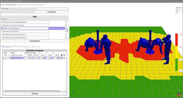Increase Z value on first charge row
The width and height of the screenshot is (183, 98).
point(59,54)
